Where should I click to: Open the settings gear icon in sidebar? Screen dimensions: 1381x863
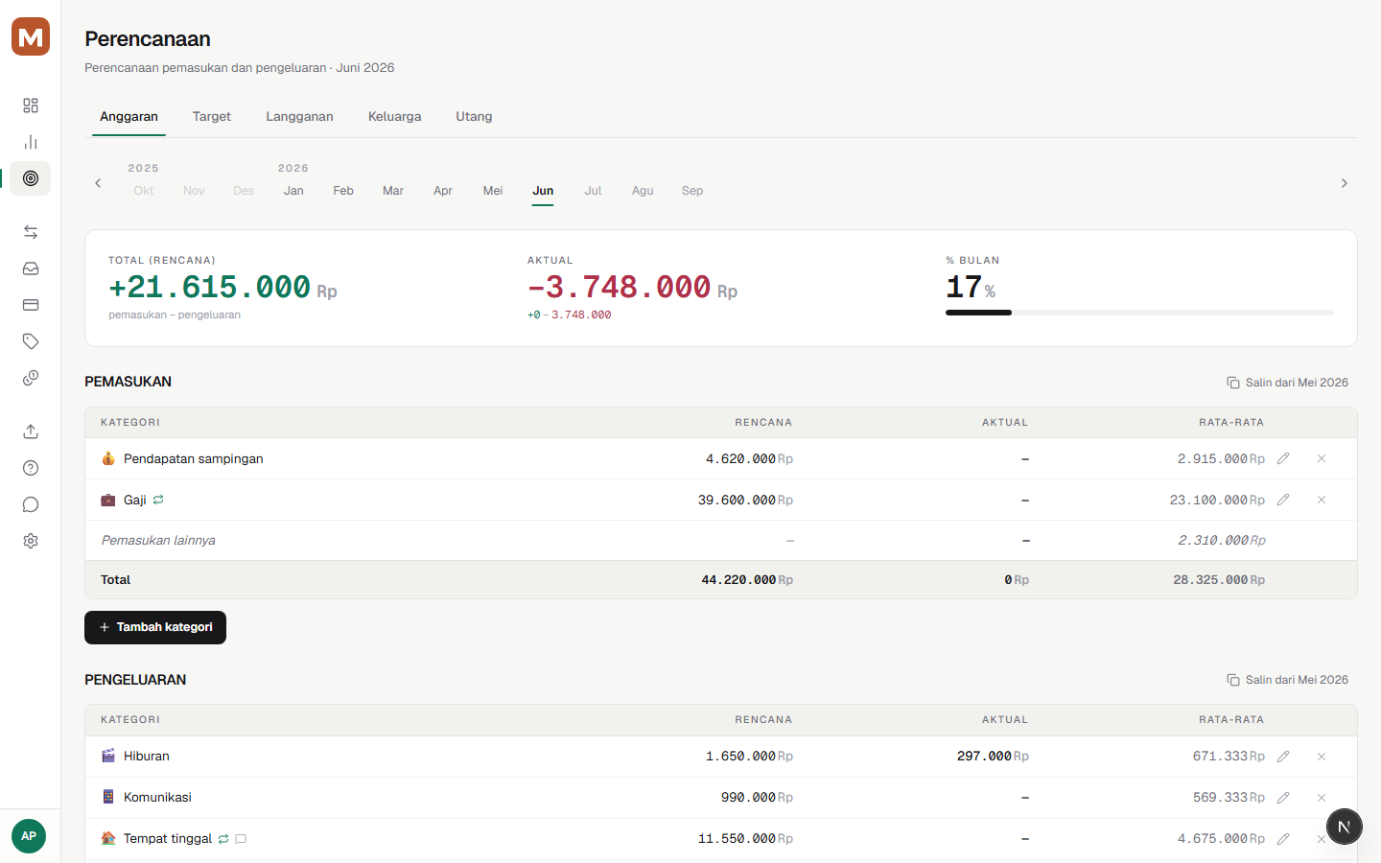coord(31,541)
